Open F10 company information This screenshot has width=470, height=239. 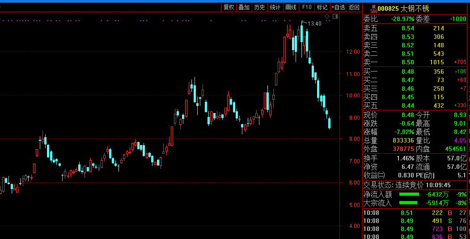tap(307, 8)
